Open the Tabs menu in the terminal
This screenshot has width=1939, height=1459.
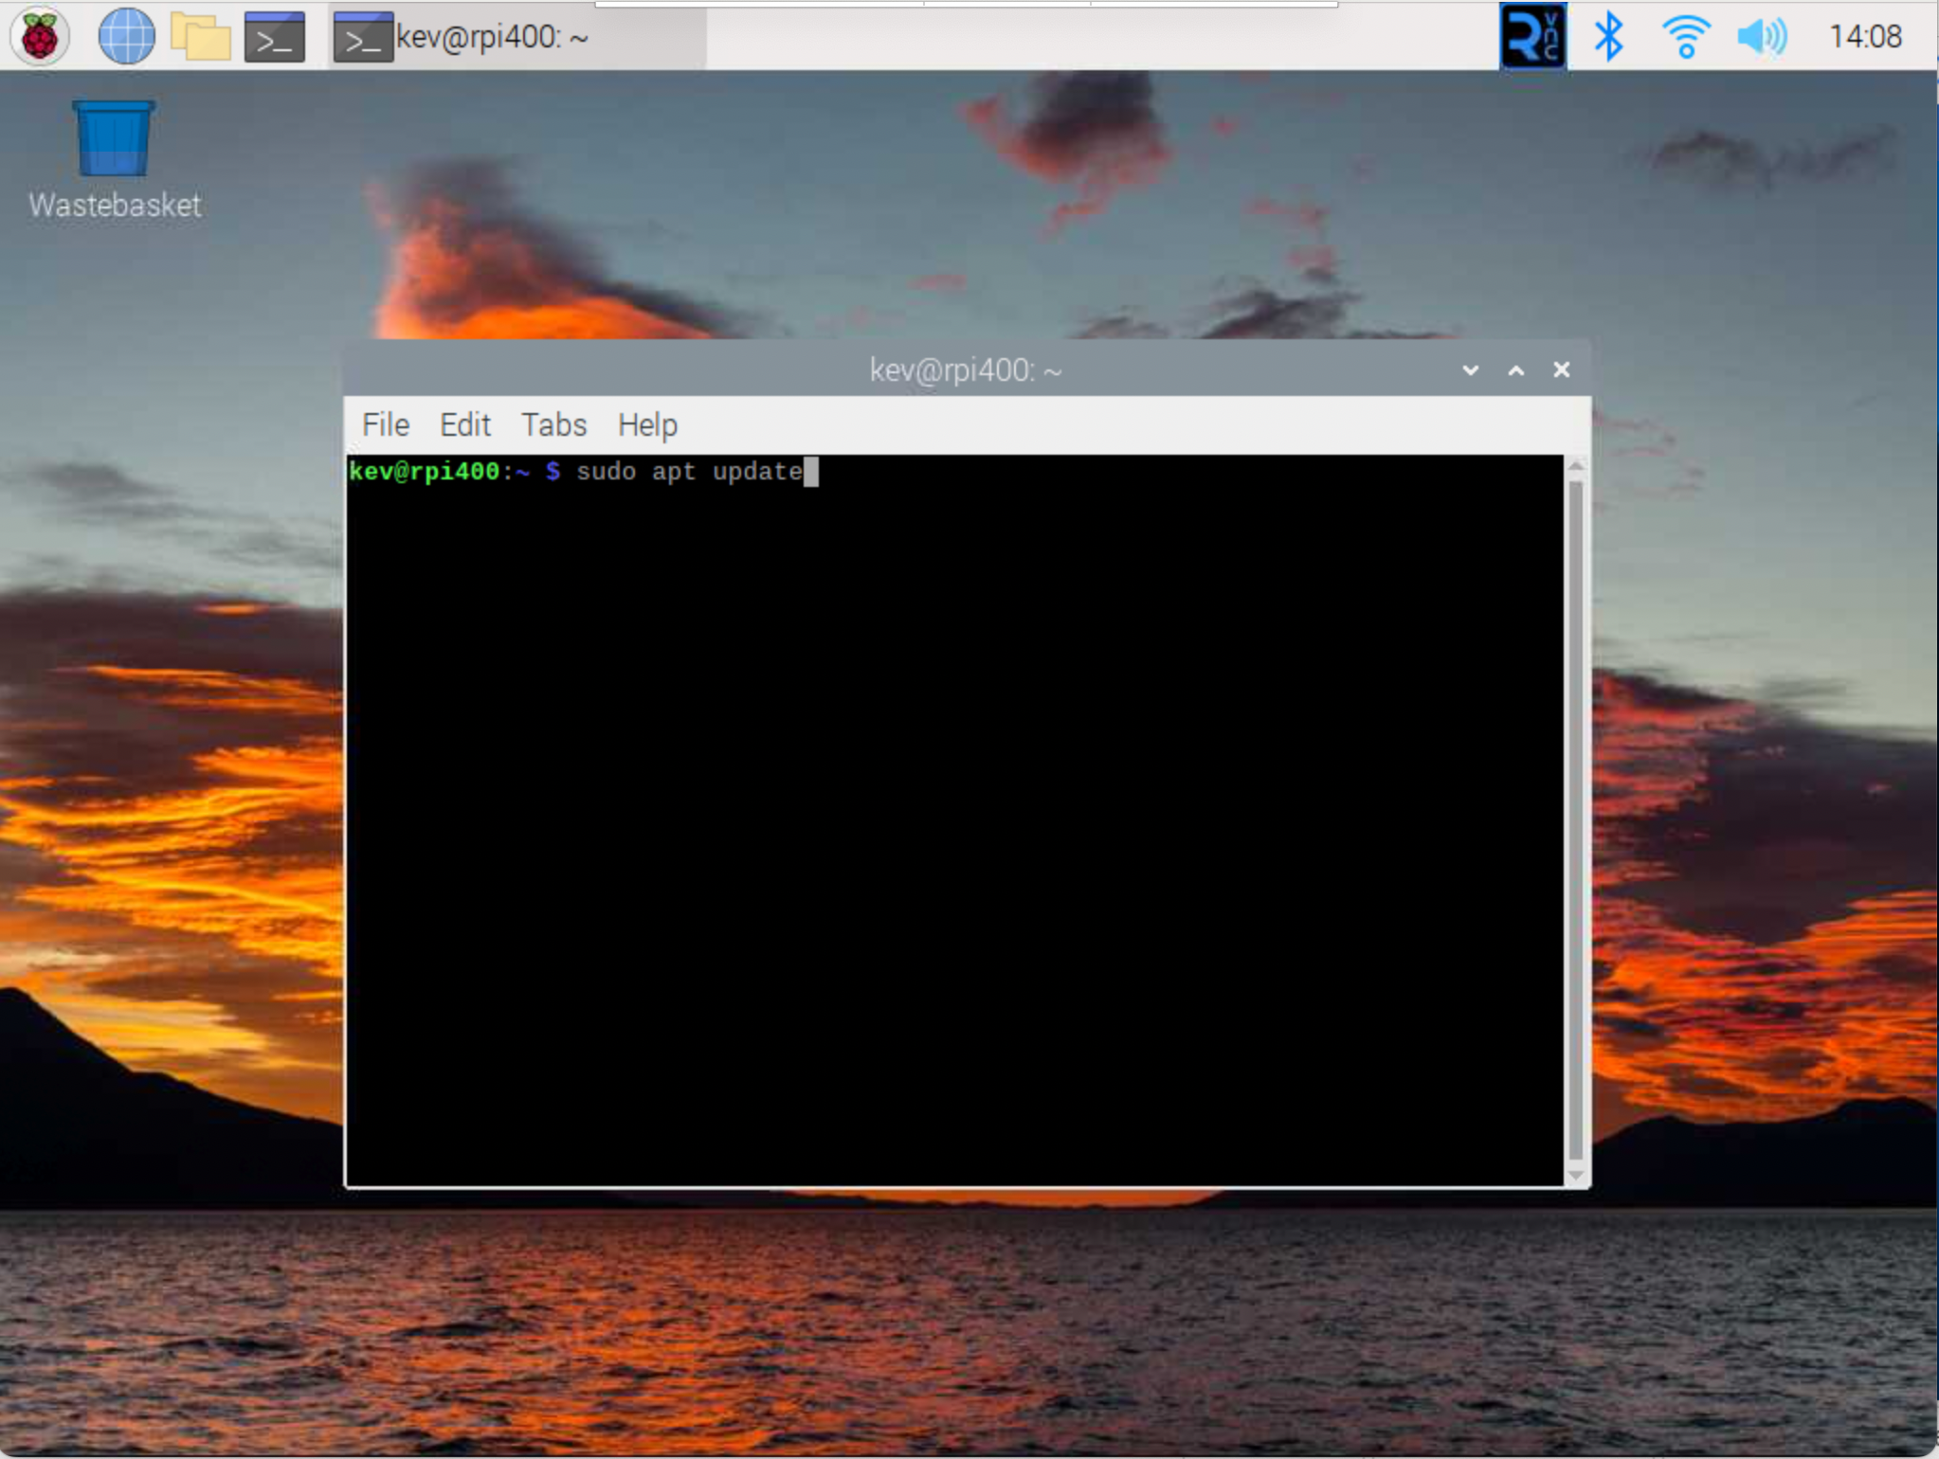point(553,424)
